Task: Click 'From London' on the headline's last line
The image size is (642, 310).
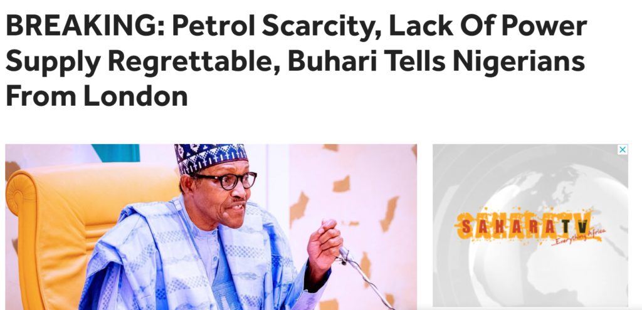Action: pyautogui.click(x=97, y=97)
